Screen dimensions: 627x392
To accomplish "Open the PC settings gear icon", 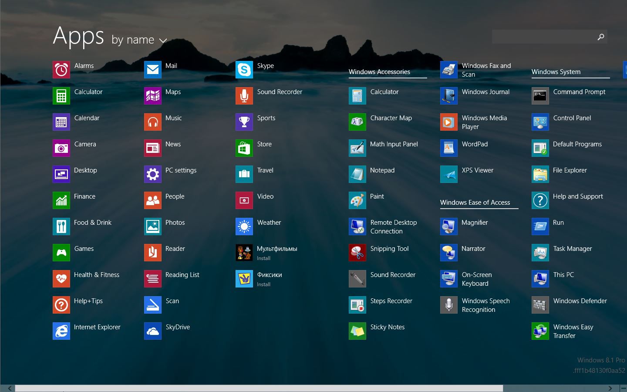I will 153,174.
